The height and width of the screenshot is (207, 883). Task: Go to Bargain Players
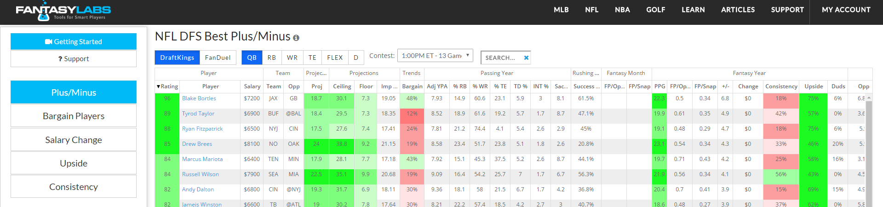(x=74, y=116)
